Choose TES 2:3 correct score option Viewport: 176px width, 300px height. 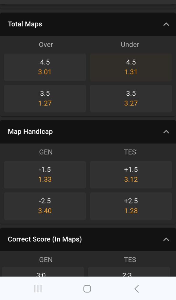(129, 272)
